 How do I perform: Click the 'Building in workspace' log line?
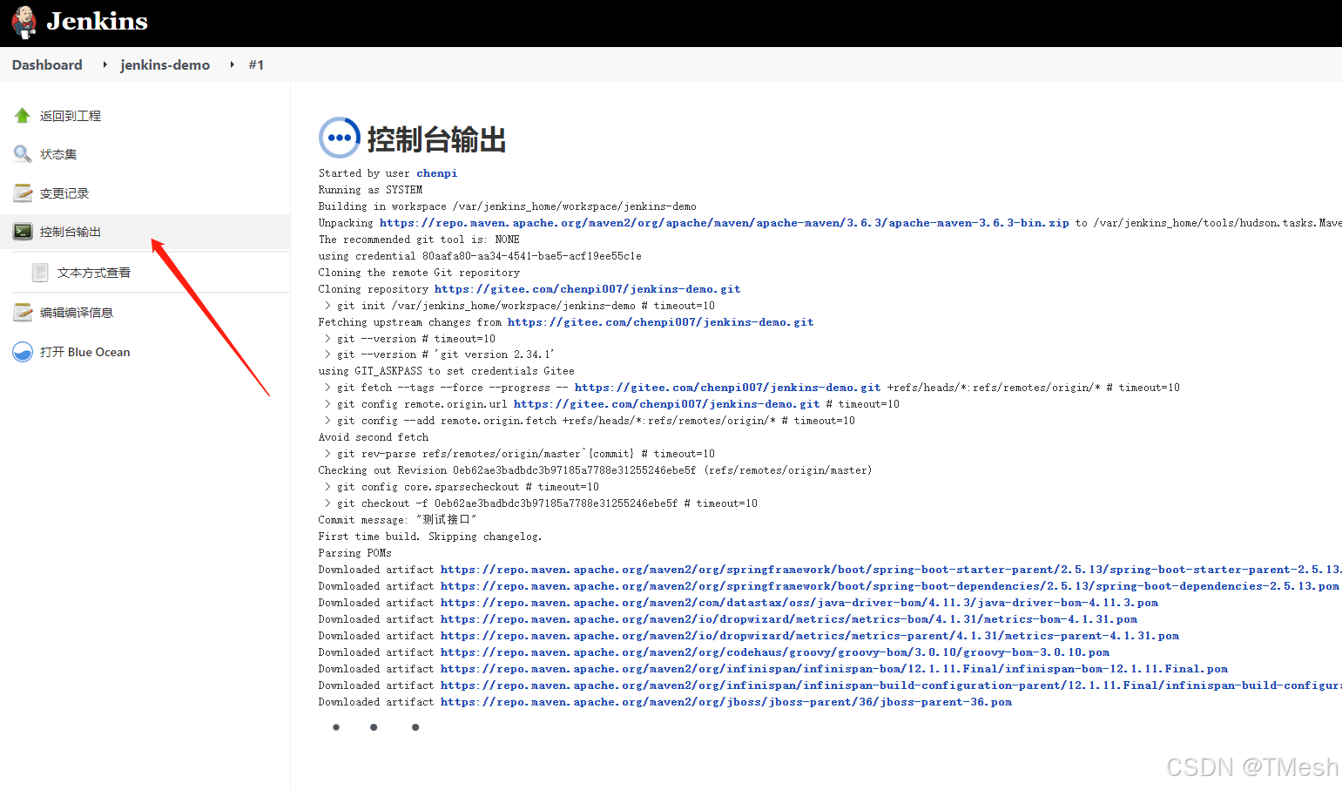coord(507,206)
